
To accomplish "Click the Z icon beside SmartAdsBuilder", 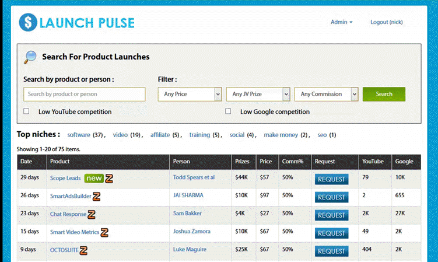I will pos(97,197).
